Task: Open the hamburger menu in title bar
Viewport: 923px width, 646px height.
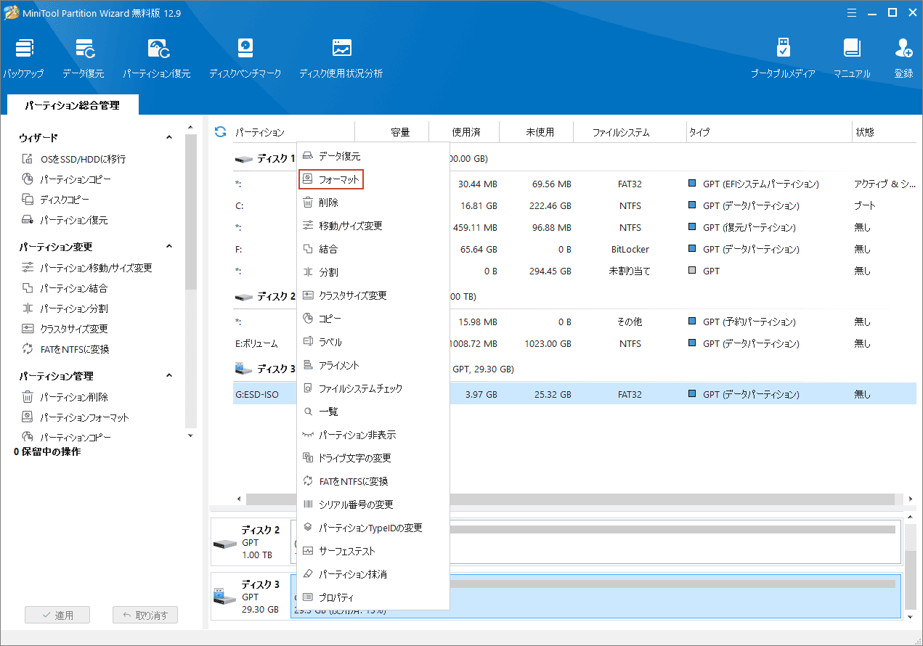Action: pos(851,12)
